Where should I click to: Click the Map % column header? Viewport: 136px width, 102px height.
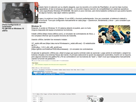click(44, 73)
